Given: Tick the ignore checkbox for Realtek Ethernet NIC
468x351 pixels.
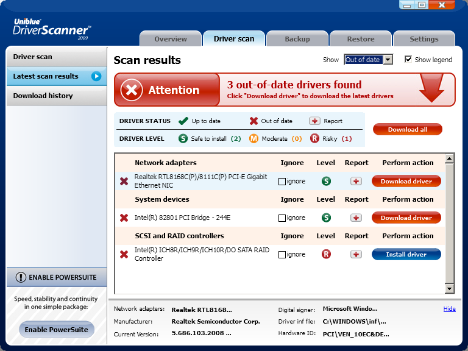Looking at the screenshot, I should [x=282, y=182].
